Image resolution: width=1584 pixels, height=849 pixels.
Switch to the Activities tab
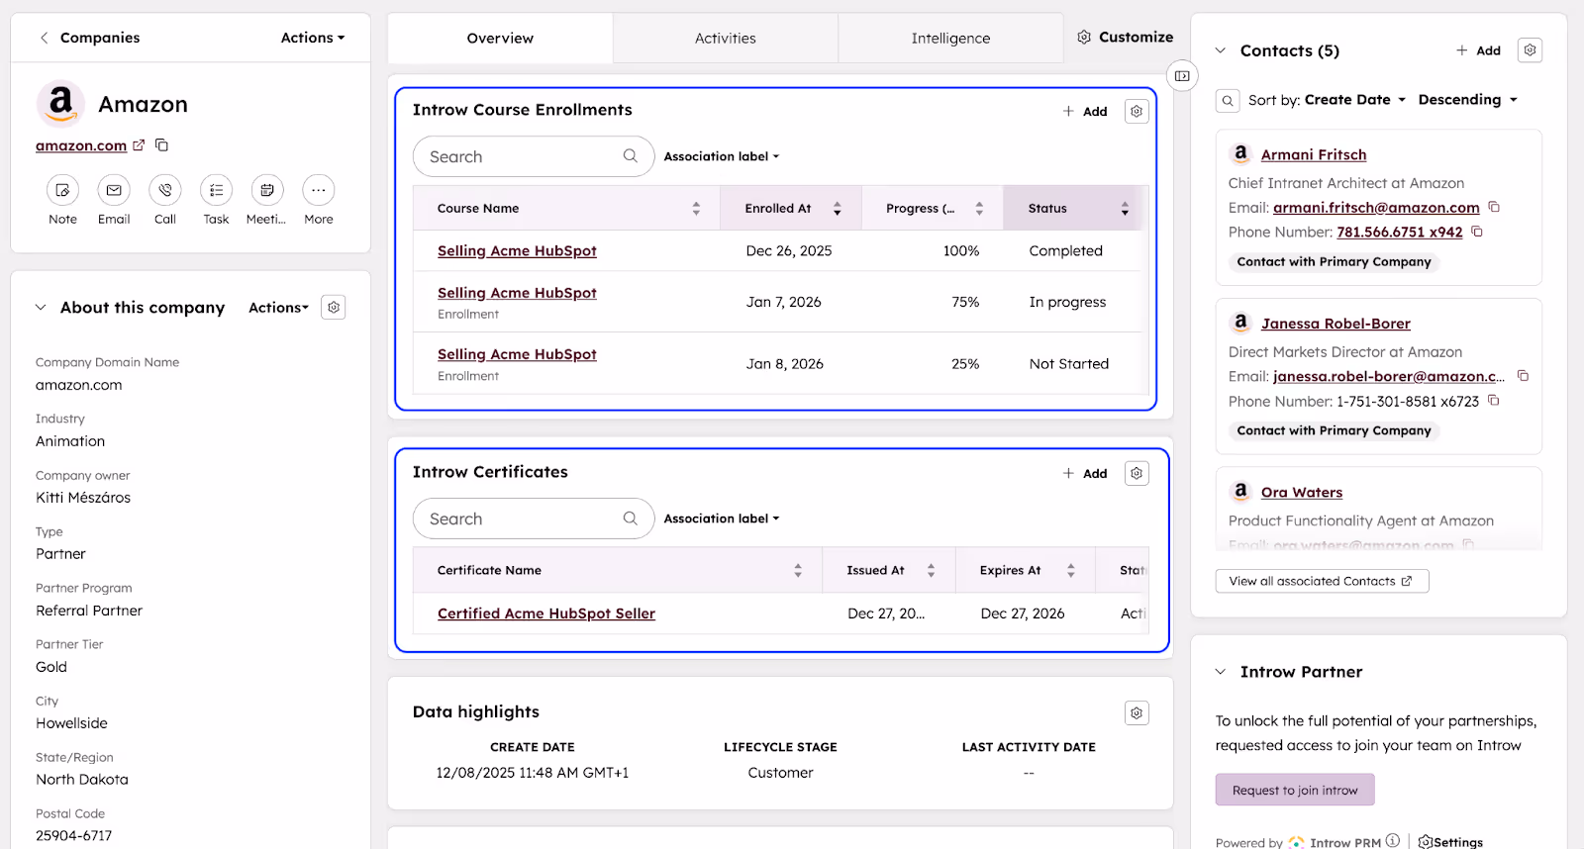pos(726,38)
